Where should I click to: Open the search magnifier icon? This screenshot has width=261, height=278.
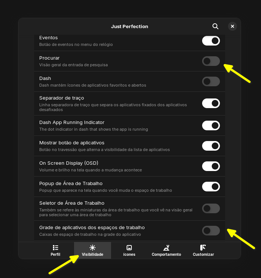click(x=215, y=26)
